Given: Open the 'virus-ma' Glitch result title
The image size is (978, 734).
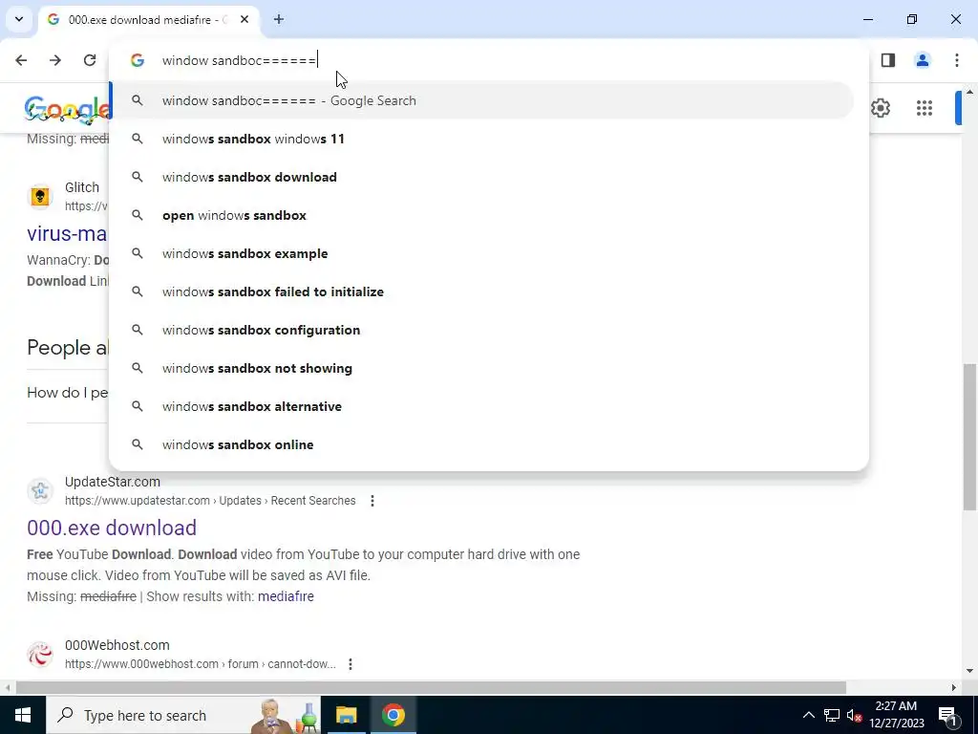Looking at the screenshot, I should [x=67, y=233].
